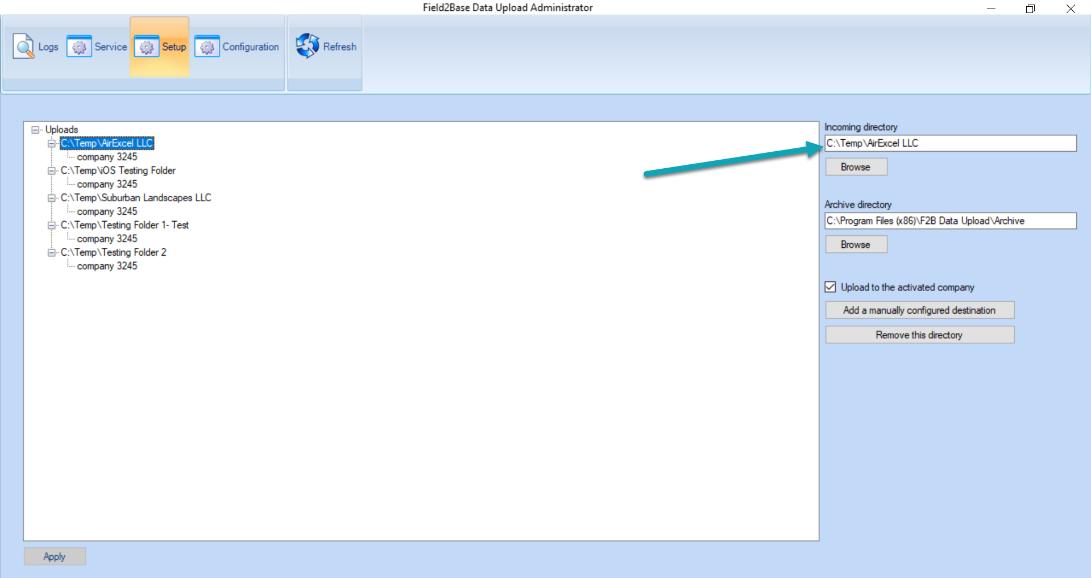Select company 3245 under Suburban Landscapes LLC
The width and height of the screenshot is (1091, 578).
click(107, 211)
